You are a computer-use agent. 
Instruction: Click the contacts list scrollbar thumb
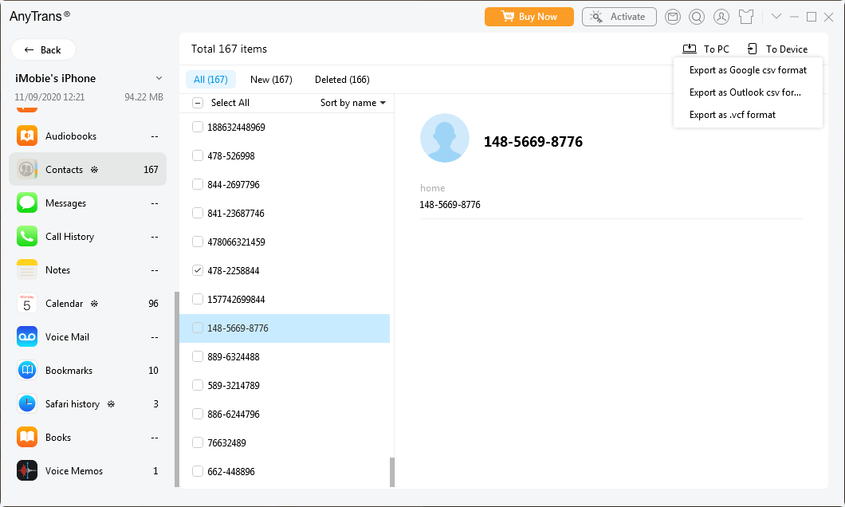391,472
